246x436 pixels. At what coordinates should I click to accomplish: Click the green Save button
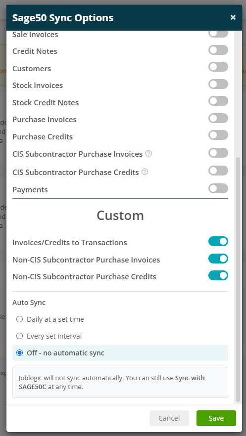point(216,418)
